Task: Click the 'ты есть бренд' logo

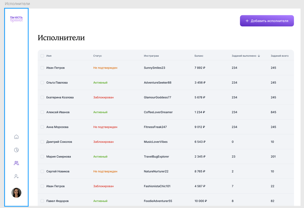Action: 16,19
